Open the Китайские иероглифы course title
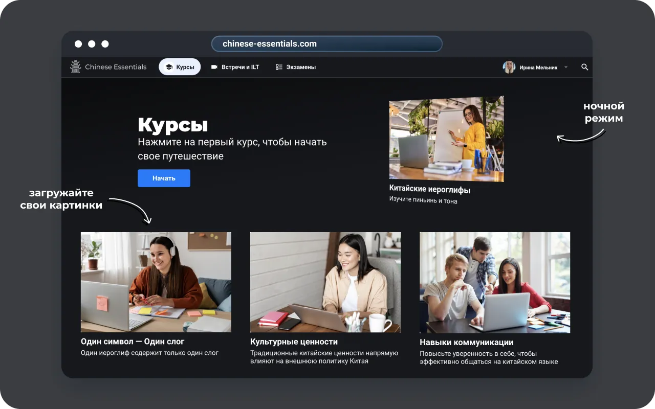Image resolution: width=655 pixels, height=409 pixels. click(x=429, y=190)
